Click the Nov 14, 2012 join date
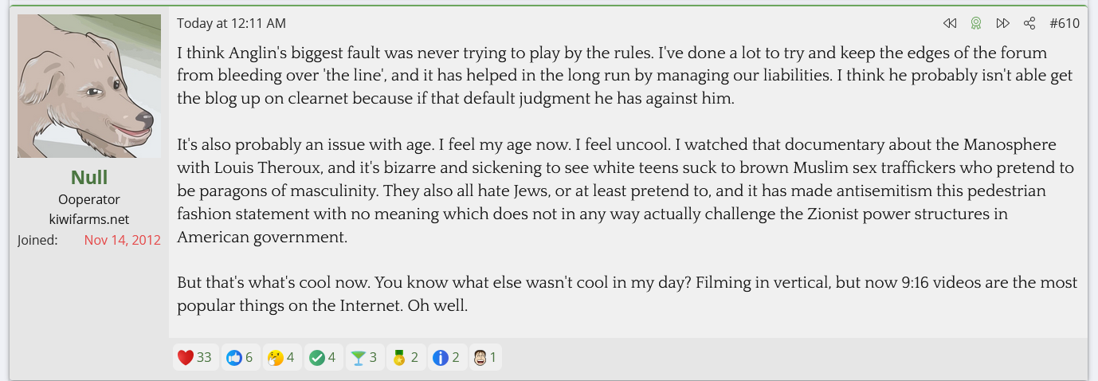 click(122, 240)
